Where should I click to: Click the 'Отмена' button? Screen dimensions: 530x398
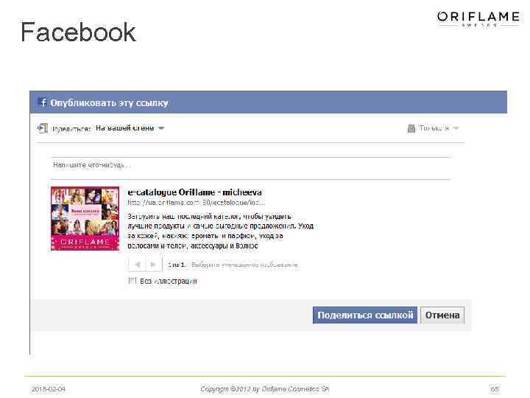coord(442,315)
